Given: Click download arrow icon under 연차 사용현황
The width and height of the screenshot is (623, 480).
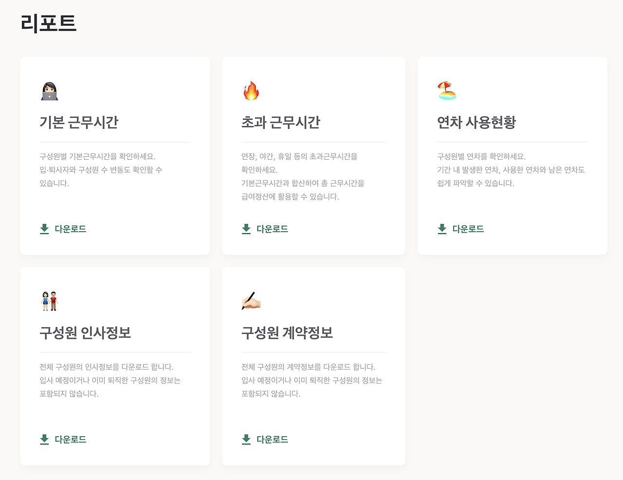Looking at the screenshot, I should pyautogui.click(x=442, y=229).
